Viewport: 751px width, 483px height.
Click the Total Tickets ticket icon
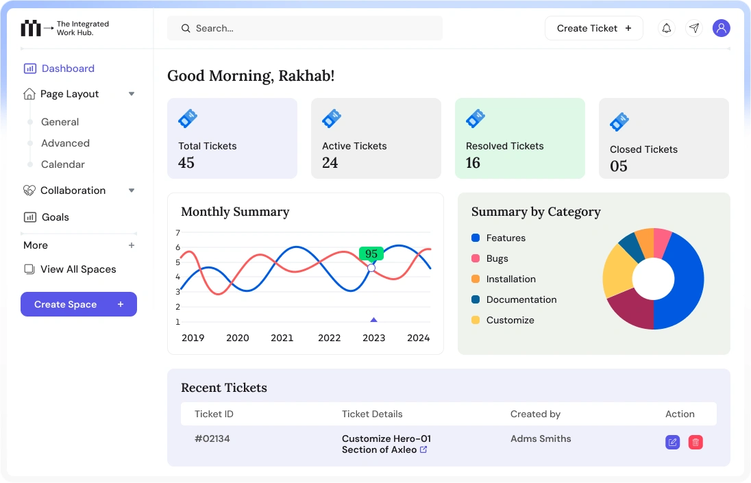point(188,119)
